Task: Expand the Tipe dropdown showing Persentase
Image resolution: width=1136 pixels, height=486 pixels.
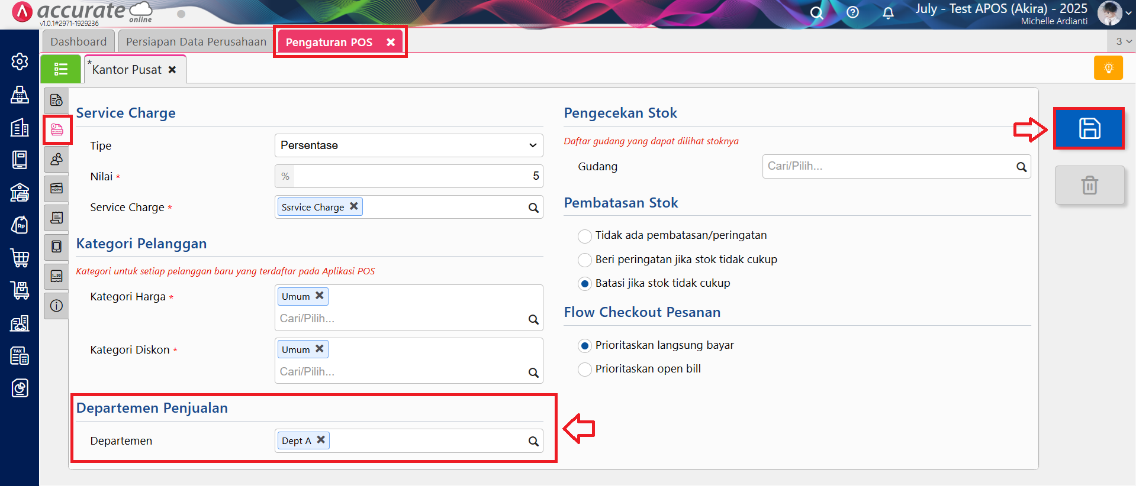Action: click(x=408, y=145)
